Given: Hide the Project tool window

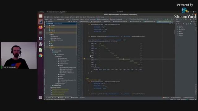Looking at the screenshot, I should (x=76, y=22).
